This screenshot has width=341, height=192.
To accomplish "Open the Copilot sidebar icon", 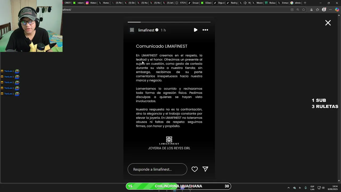I will 337,10.
